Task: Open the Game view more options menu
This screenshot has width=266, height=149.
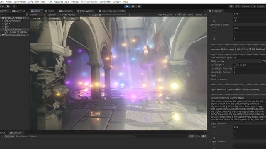Action: click(204, 11)
